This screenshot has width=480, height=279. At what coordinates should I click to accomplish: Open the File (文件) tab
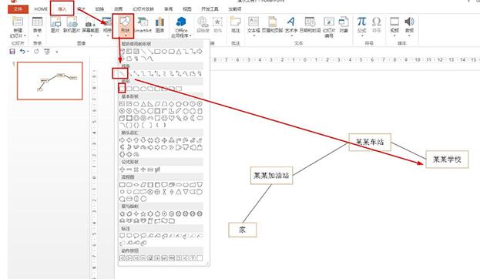click(x=18, y=9)
